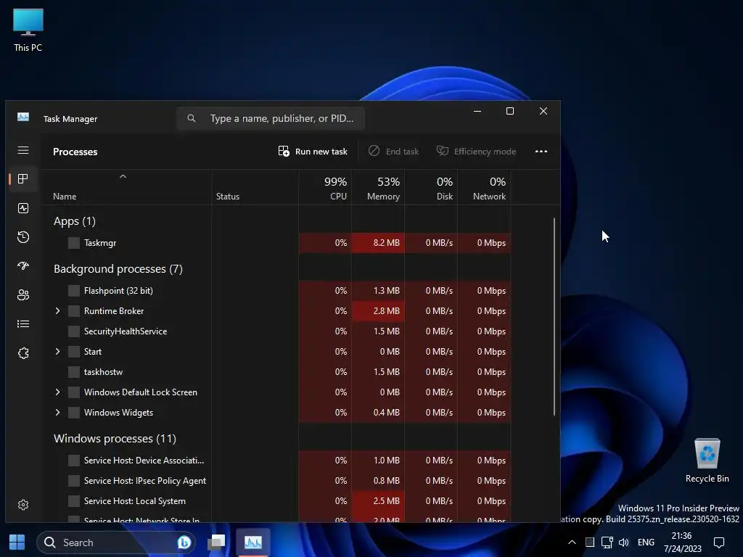Open the Startup apps page
Image resolution: width=743 pixels, height=557 pixels.
pyautogui.click(x=23, y=265)
